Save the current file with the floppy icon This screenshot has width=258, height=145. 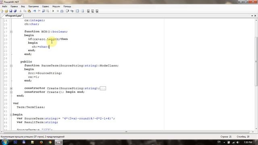click(x=11, y=11)
